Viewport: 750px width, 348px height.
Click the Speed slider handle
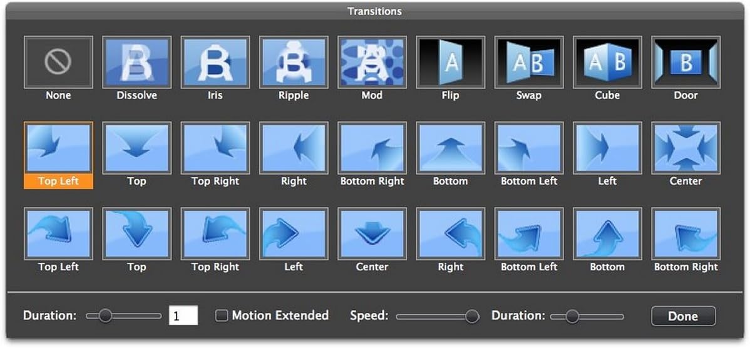tap(472, 317)
